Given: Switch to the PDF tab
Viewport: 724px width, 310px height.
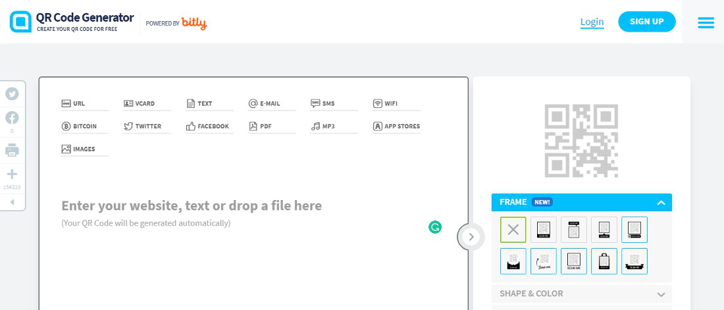Looking at the screenshot, I should (271, 126).
